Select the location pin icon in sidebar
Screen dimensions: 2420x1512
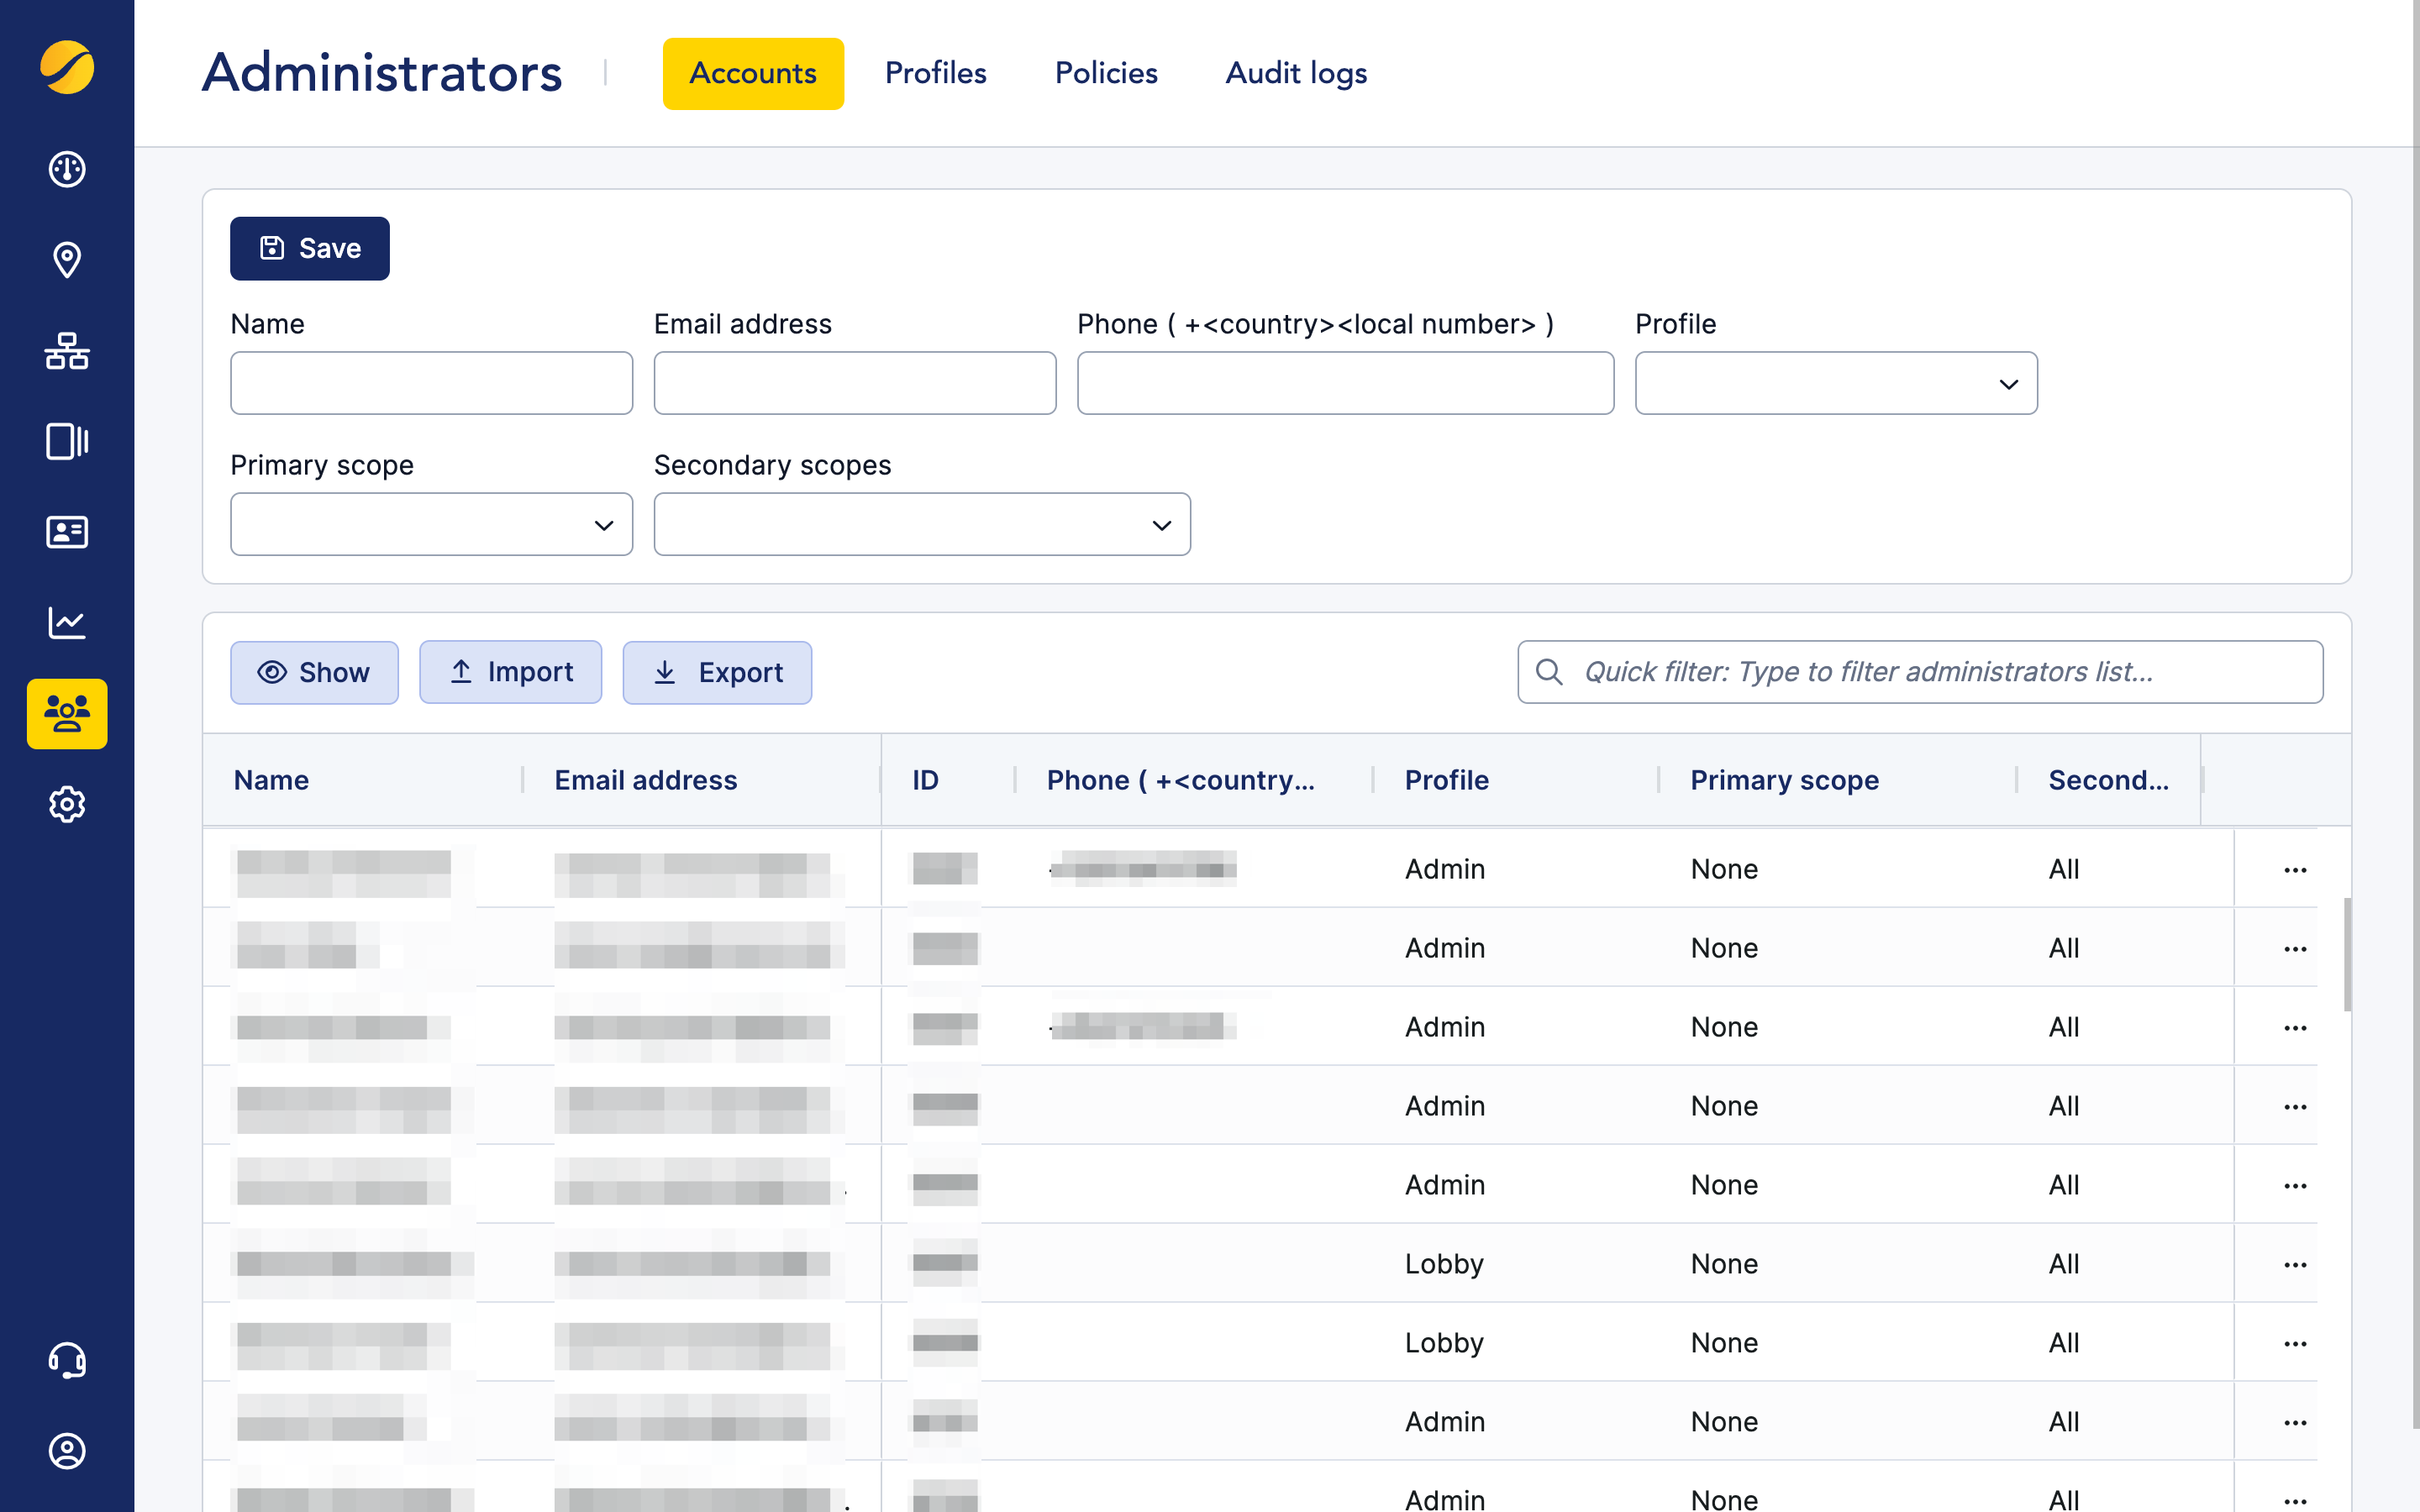[66, 260]
